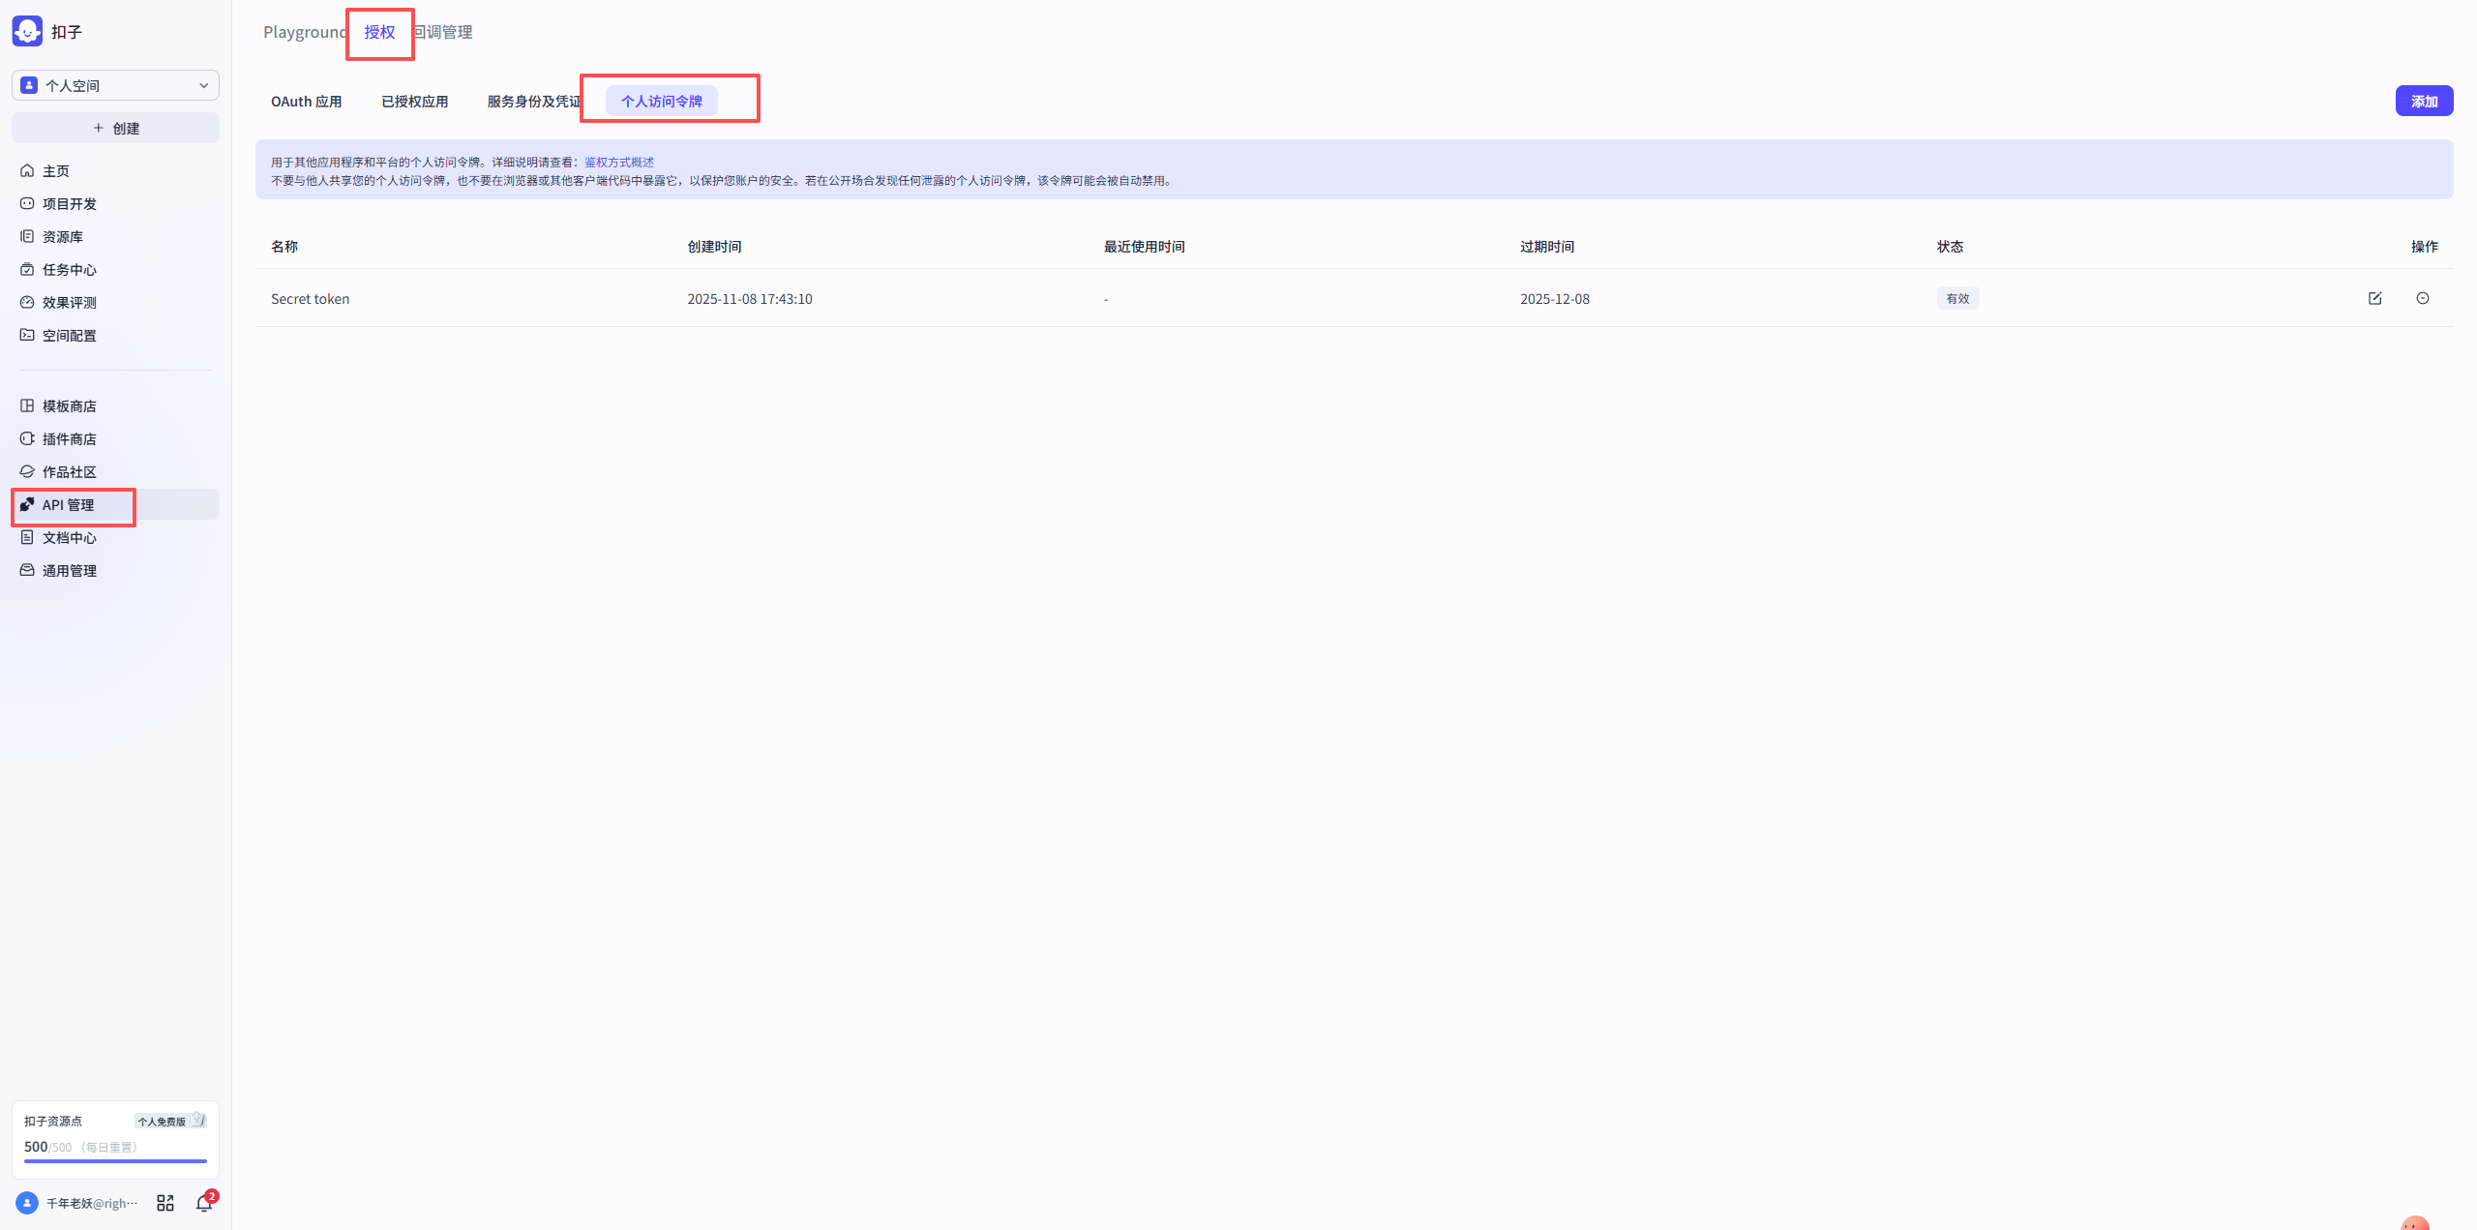
Task: Open the 鉴权方式概述 link
Action: click(619, 163)
